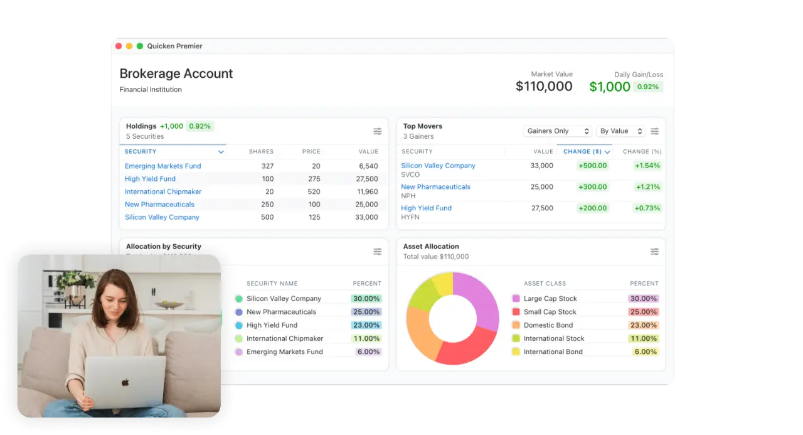The width and height of the screenshot is (803, 435).
Task: Click Large Cap Stock 30.00% badge
Action: tap(643, 299)
